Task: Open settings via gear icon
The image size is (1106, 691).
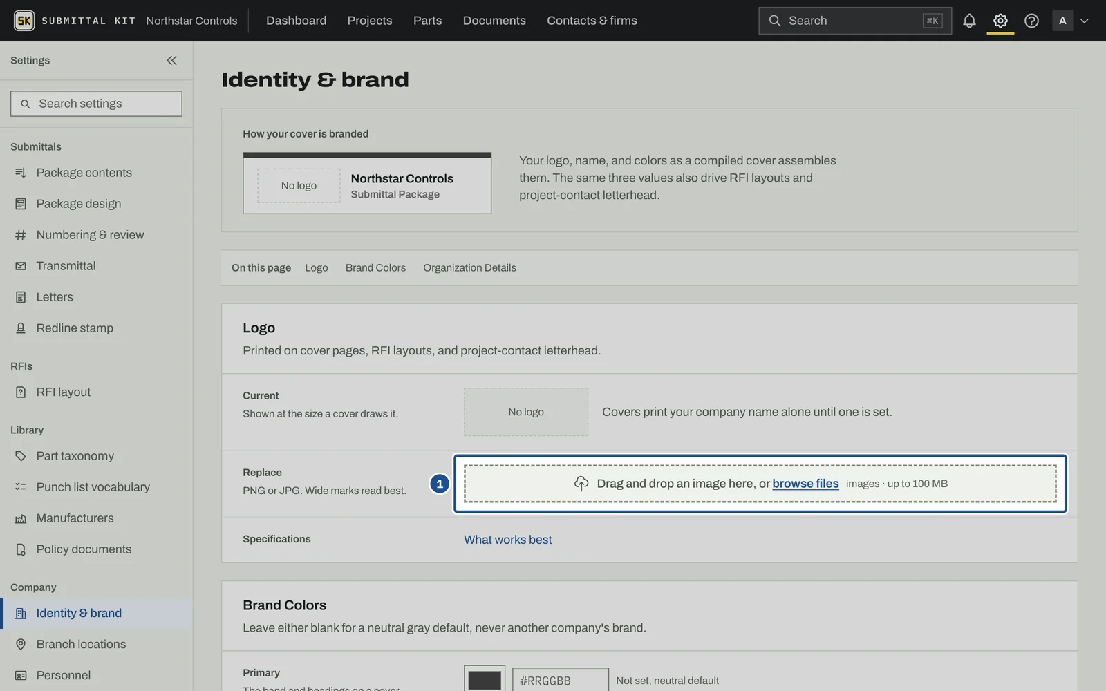Action: (x=1000, y=21)
